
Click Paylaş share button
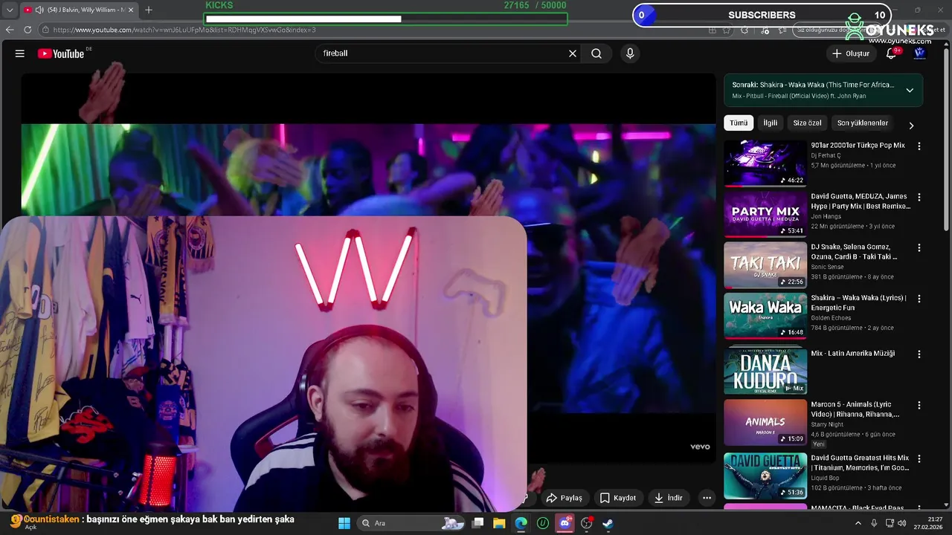[564, 498]
